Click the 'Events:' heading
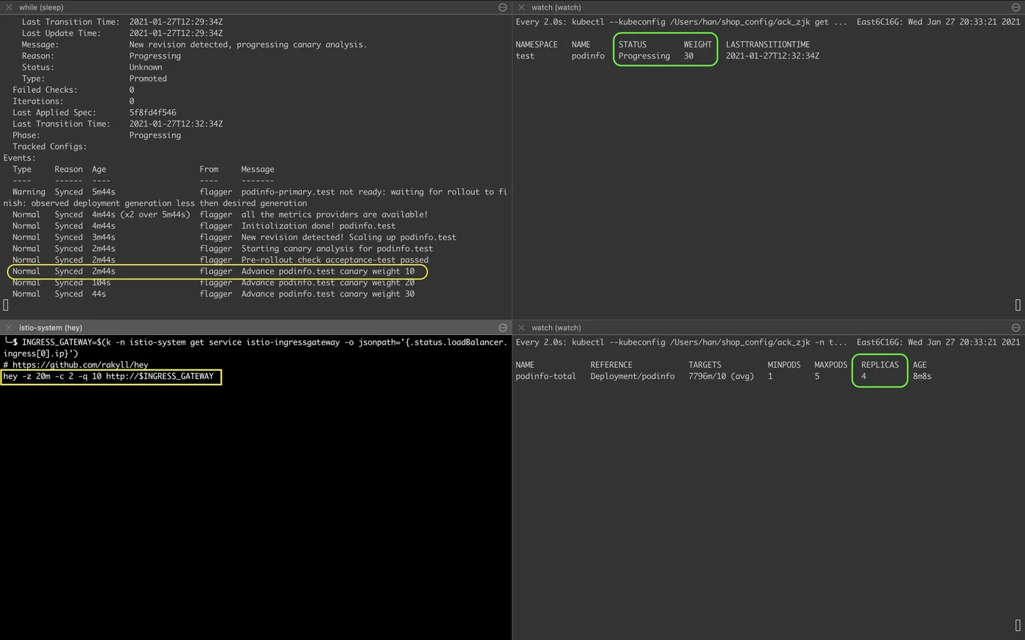 [19, 158]
